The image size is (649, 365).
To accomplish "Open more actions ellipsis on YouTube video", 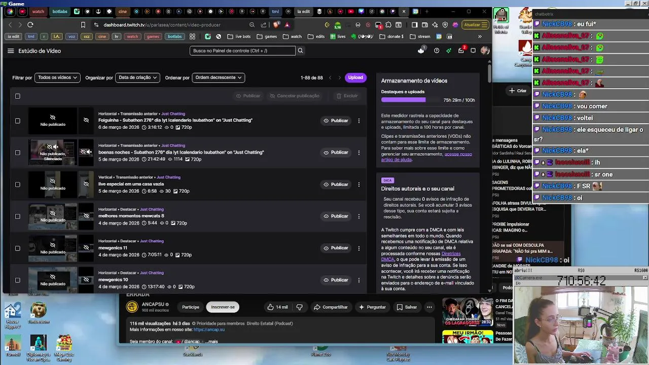I will tap(429, 307).
